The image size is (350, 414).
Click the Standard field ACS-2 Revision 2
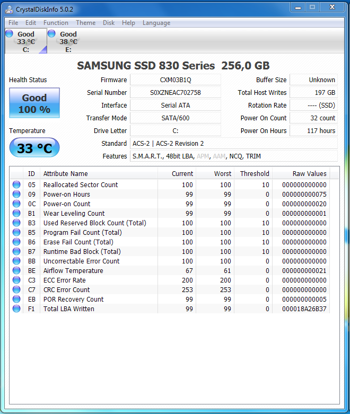pyautogui.click(x=234, y=143)
